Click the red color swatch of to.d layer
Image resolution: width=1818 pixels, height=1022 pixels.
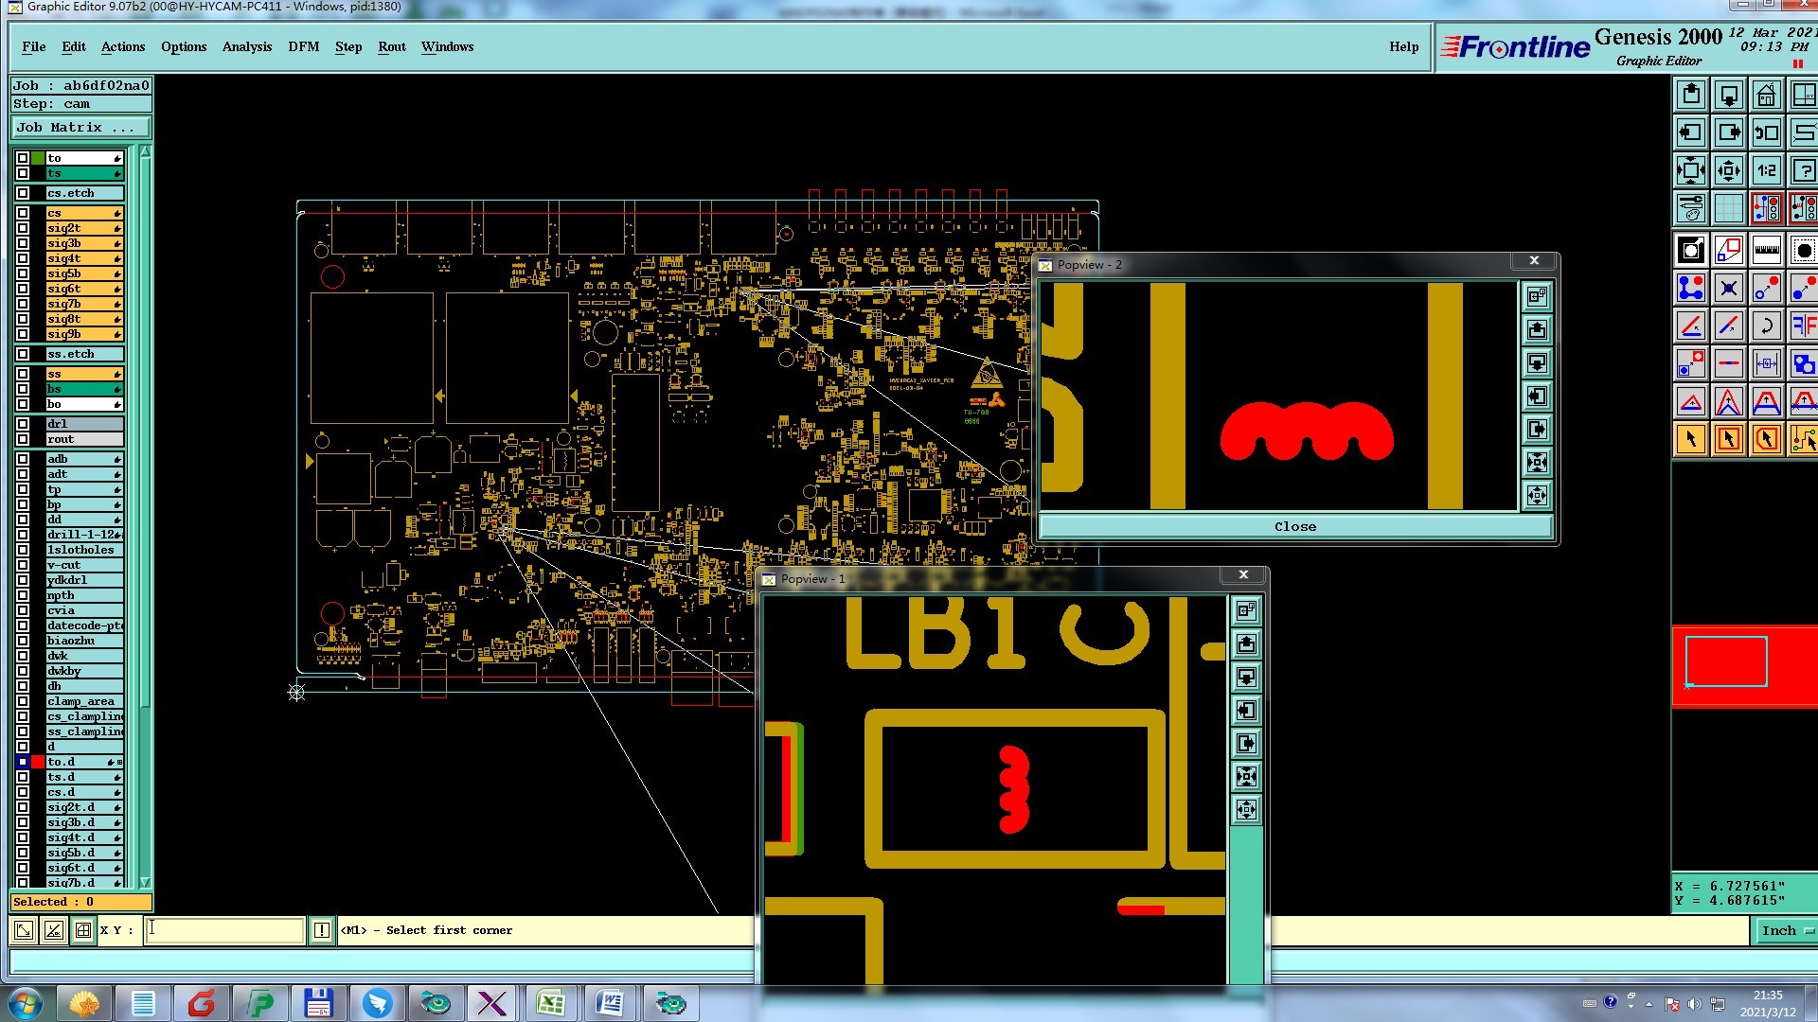38,762
